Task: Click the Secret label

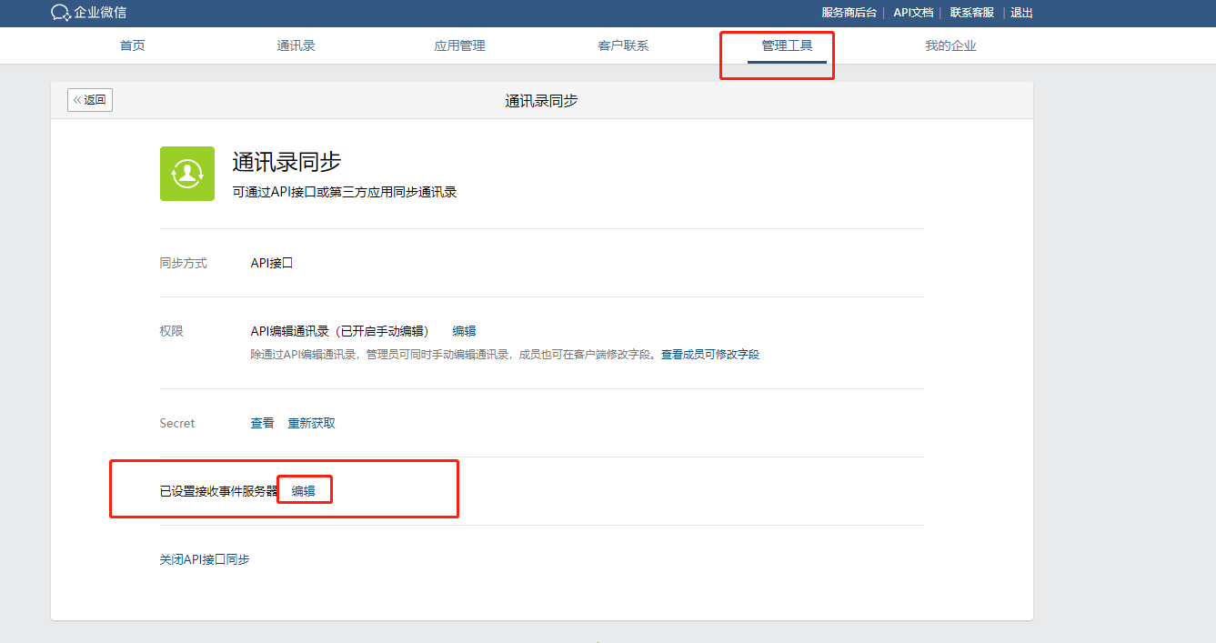Action: pyautogui.click(x=177, y=423)
